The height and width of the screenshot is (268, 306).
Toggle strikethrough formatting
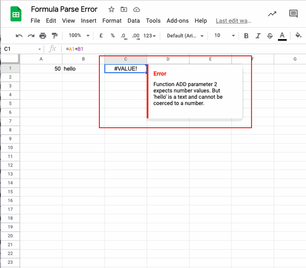(270, 36)
